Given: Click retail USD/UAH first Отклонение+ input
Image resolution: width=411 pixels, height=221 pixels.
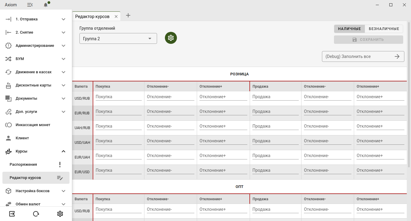Looking at the screenshot, I should [x=223, y=141].
